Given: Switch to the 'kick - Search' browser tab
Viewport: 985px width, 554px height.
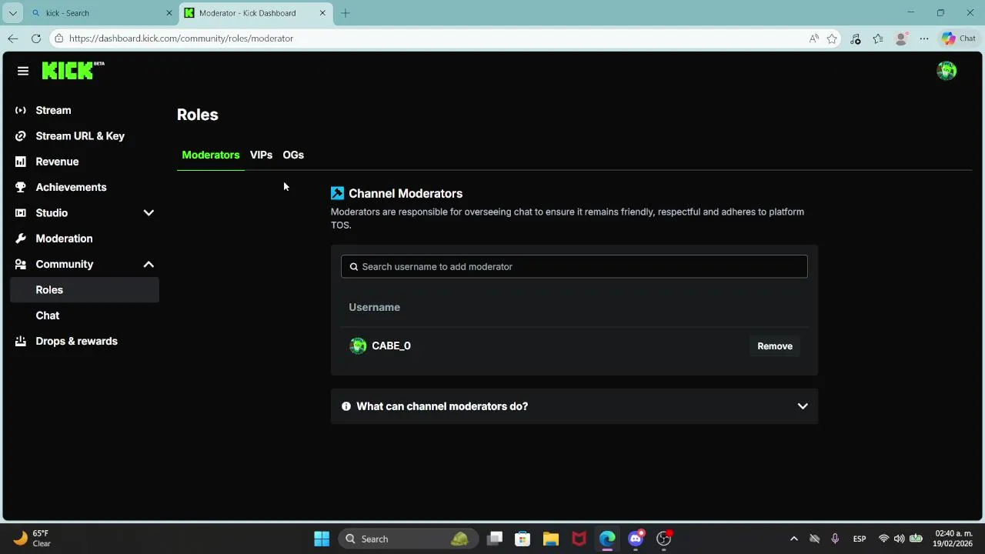Looking at the screenshot, I should 100,13.
